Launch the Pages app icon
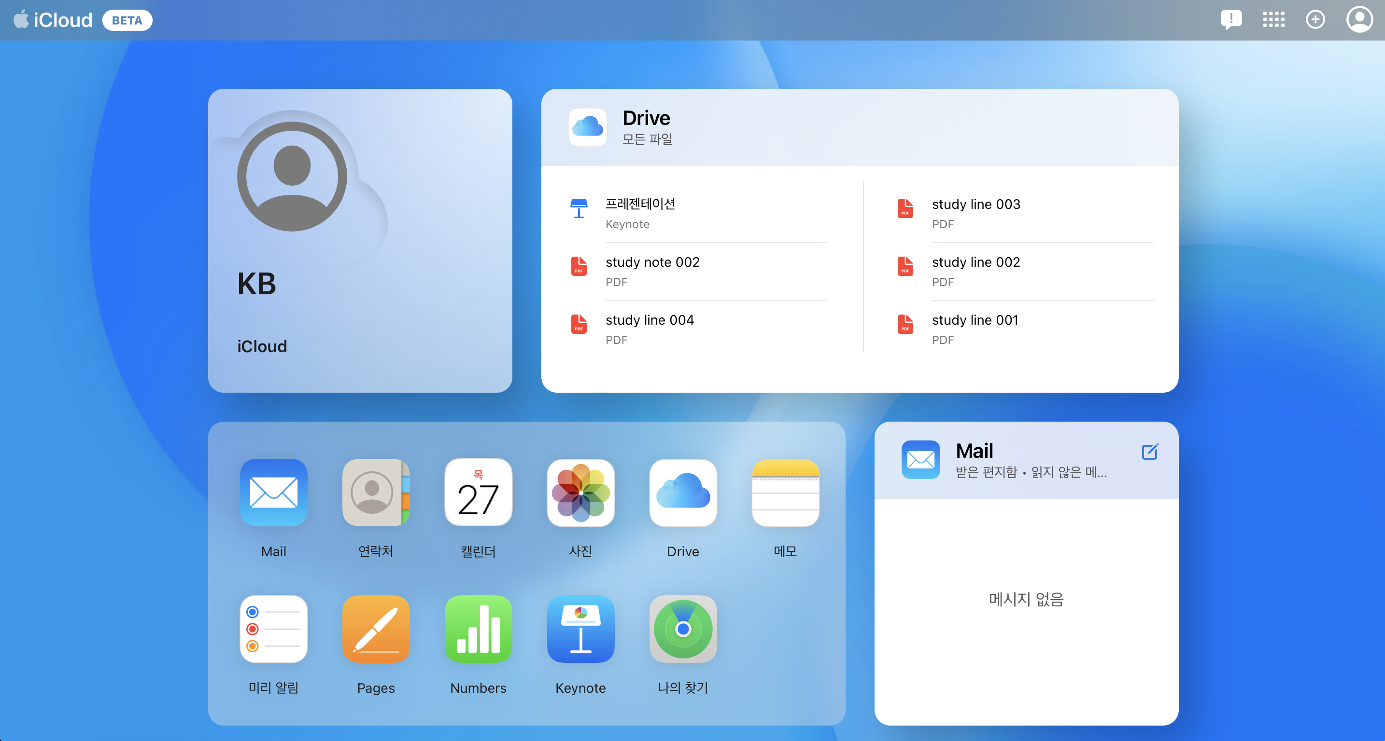The image size is (1385, 741). [375, 629]
